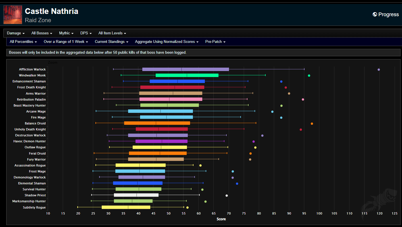
Task: Open the Progress link with globe icon
Action: click(386, 14)
